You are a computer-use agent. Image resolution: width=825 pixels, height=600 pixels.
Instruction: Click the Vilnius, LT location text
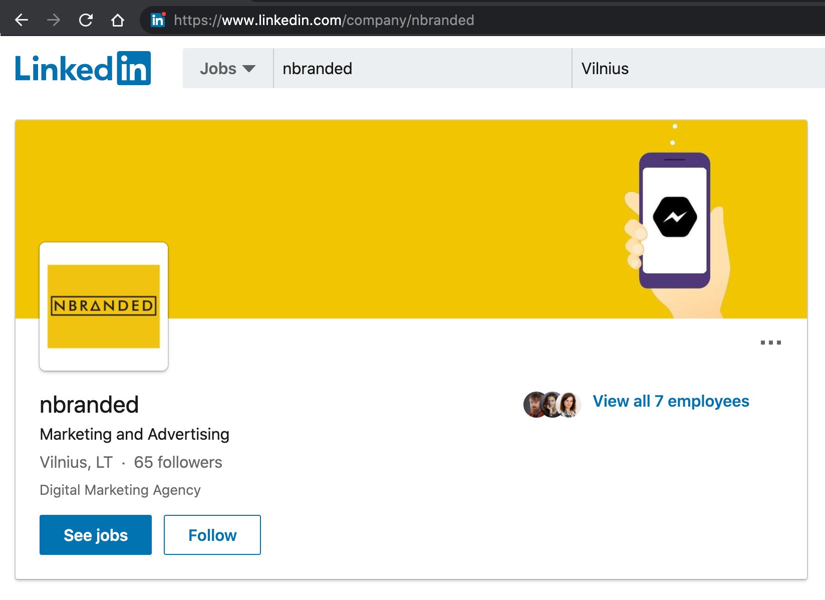tap(76, 462)
